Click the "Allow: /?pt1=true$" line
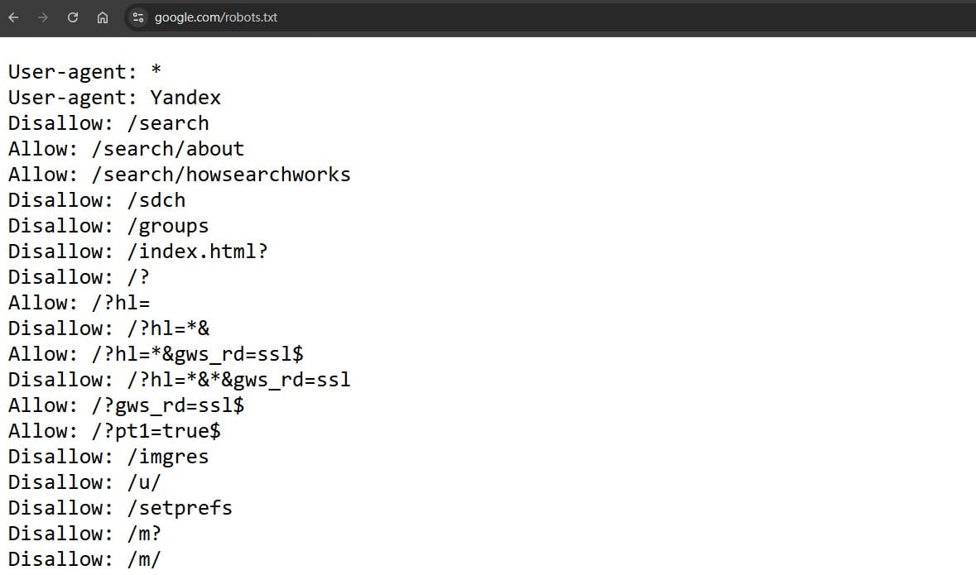The width and height of the screenshot is (976, 575). (x=114, y=431)
